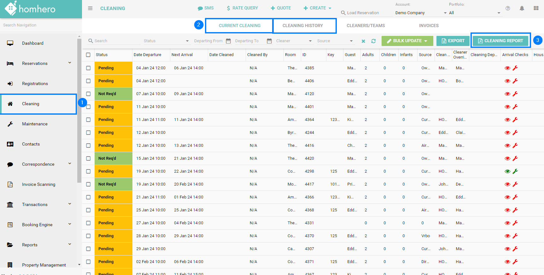Click the refresh icon in the filter bar
This screenshot has height=275, width=544.
373,41
